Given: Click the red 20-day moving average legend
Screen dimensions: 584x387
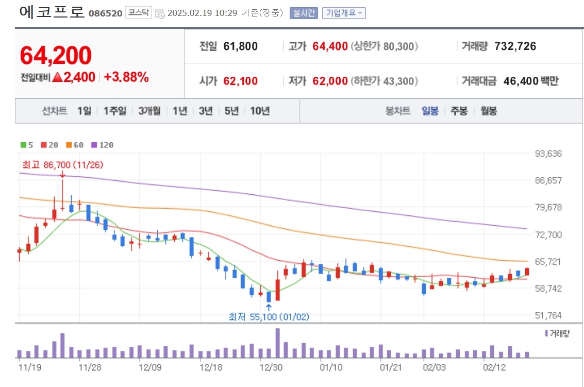Looking at the screenshot, I should (49, 145).
